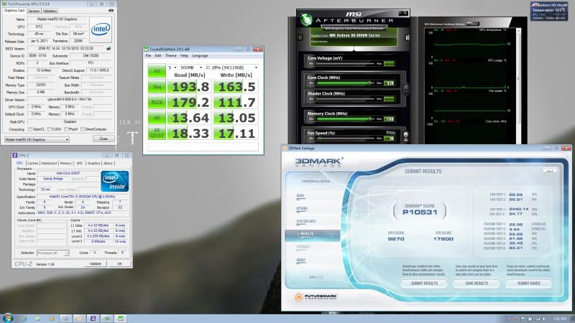The width and height of the screenshot is (575, 323).
Task: Click the info icon beside the Afterburner graphics card panel
Action: click(x=407, y=37)
